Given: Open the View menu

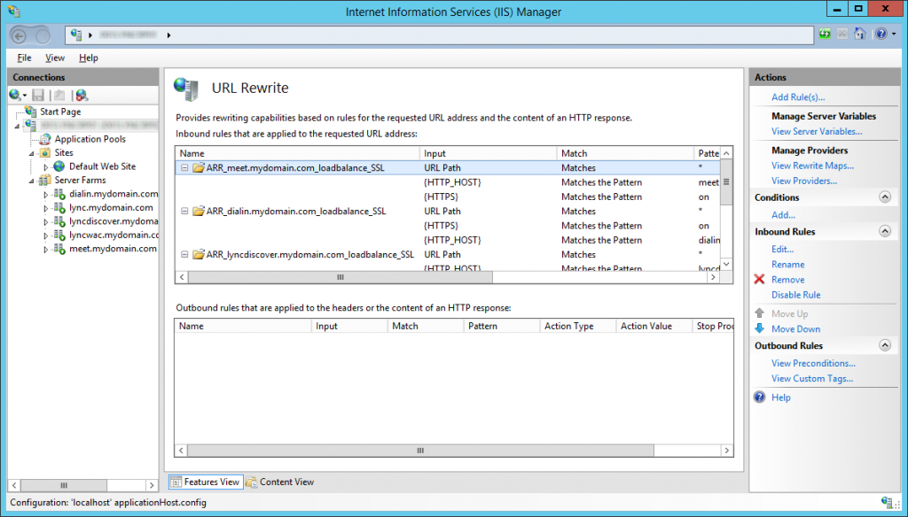Looking at the screenshot, I should point(55,58).
